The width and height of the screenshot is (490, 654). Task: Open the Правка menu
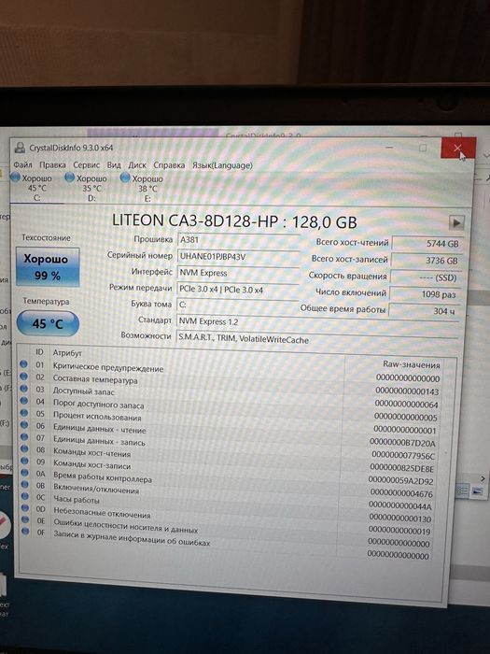click(52, 164)
